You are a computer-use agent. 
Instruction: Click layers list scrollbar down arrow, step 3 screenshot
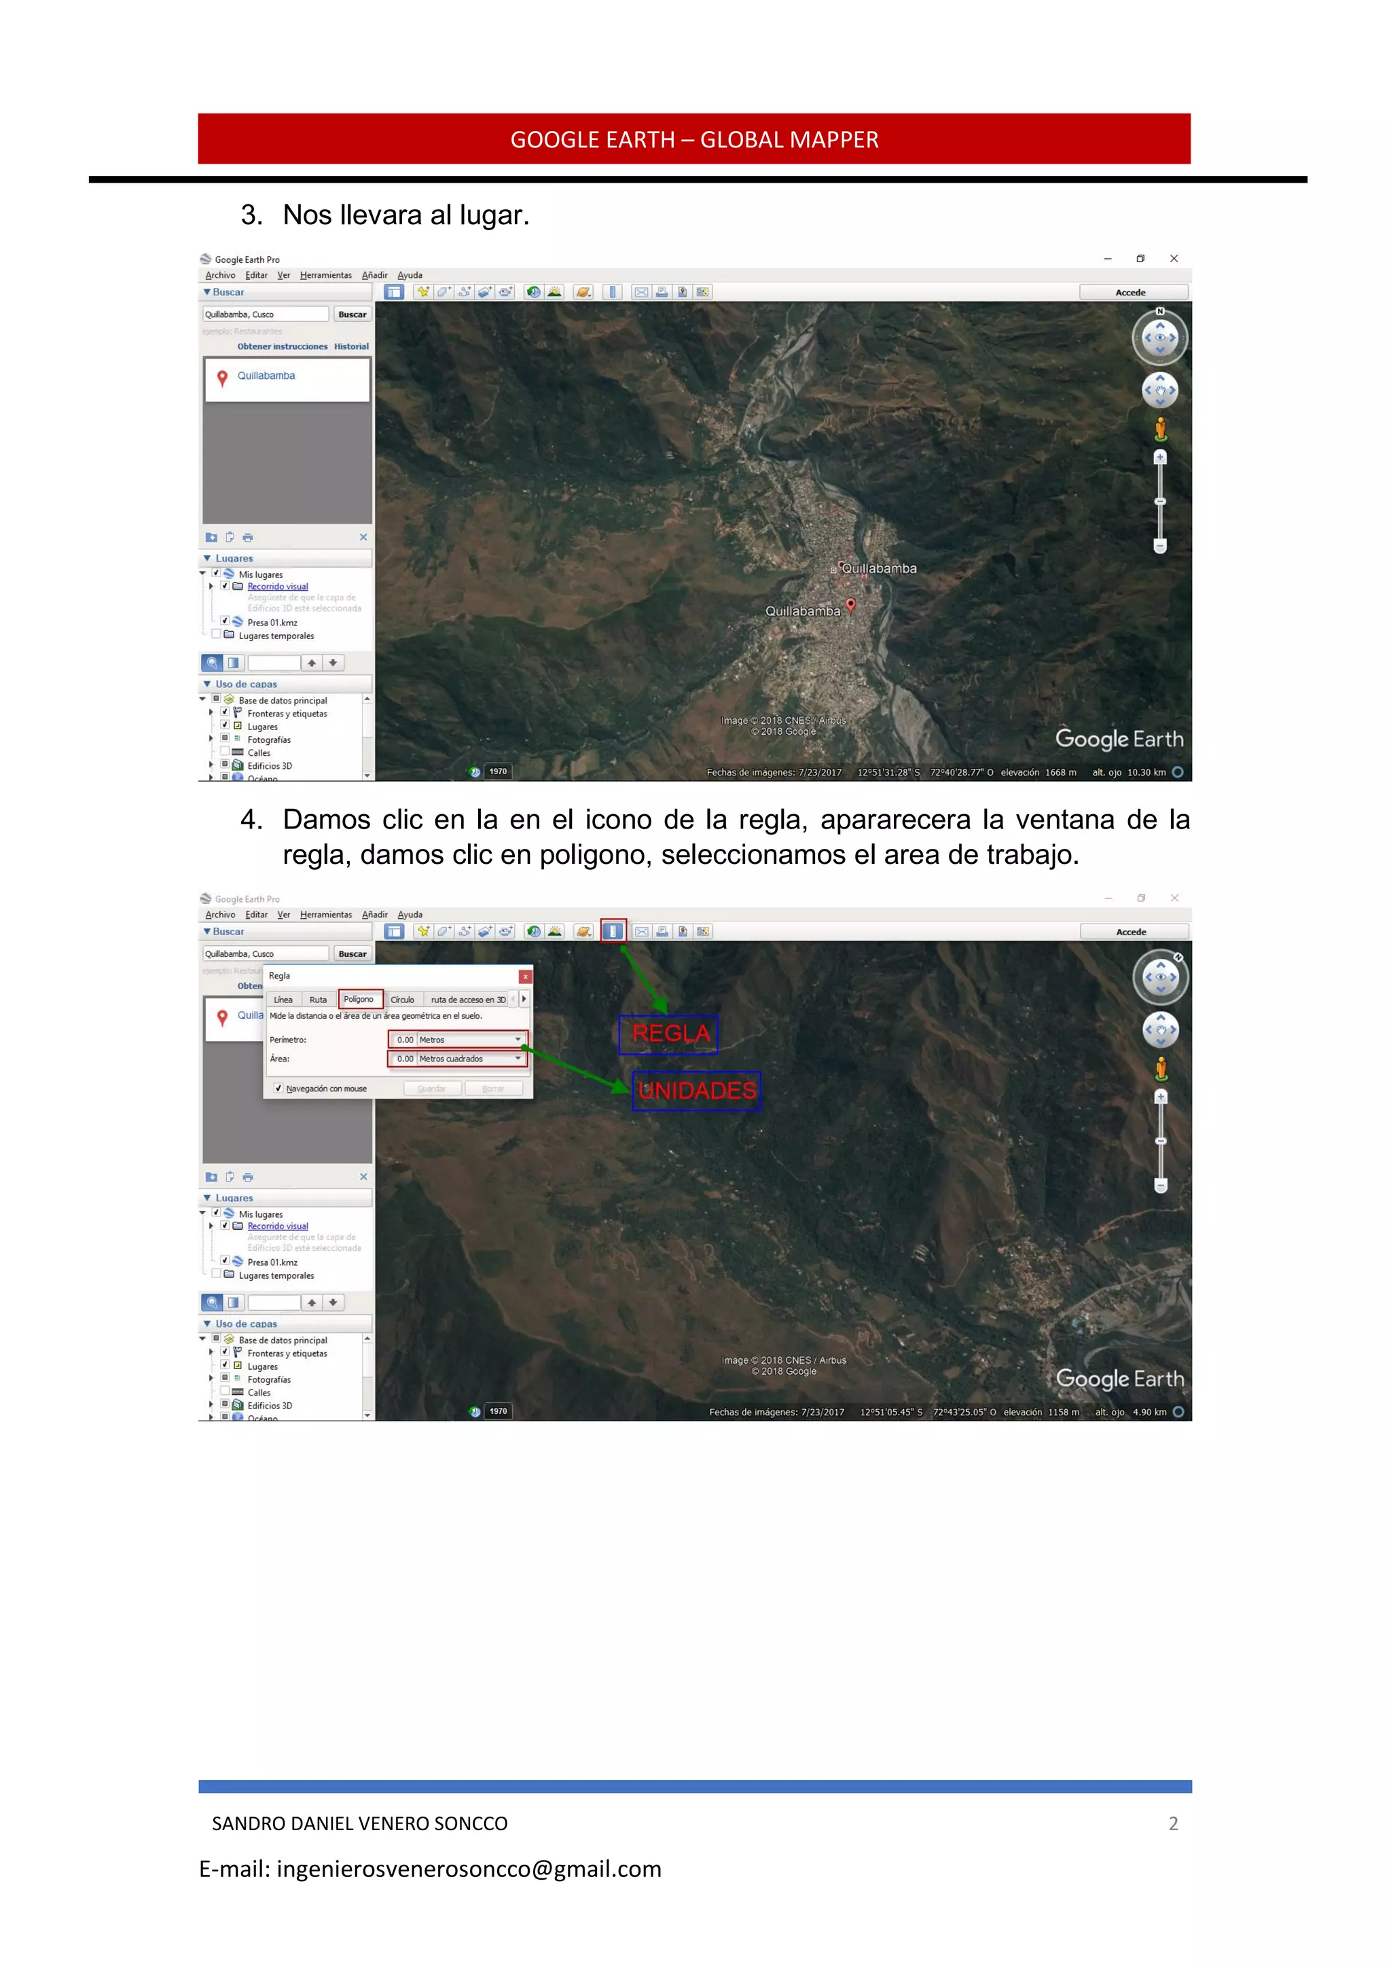pos(367,775)
